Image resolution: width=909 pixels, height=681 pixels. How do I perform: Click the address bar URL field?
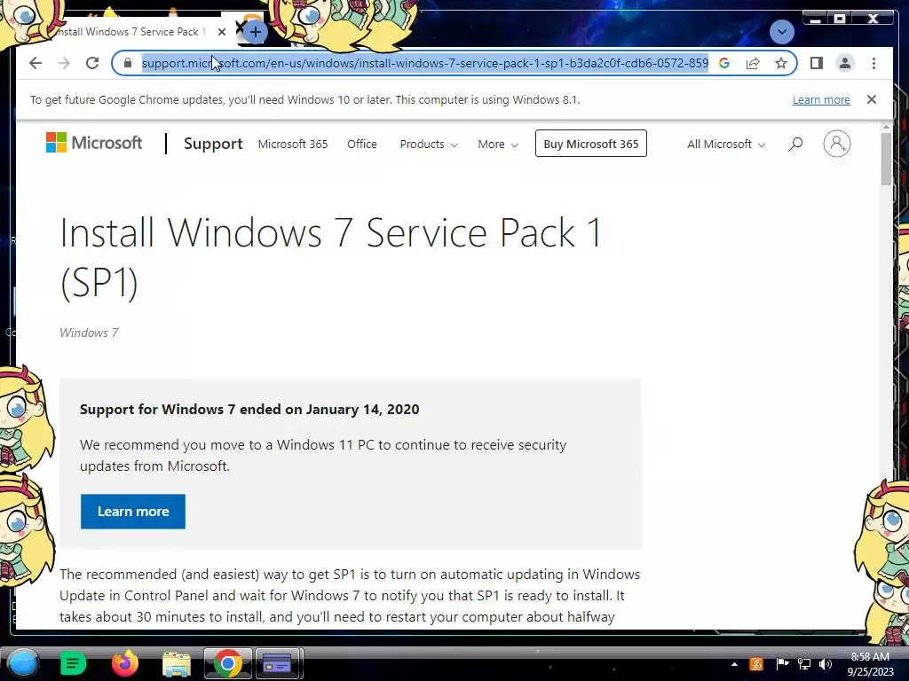tap(425, 63)
